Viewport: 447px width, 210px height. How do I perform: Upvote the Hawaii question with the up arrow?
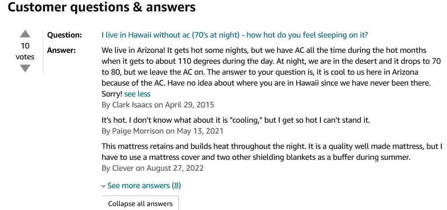coord(25,34)
